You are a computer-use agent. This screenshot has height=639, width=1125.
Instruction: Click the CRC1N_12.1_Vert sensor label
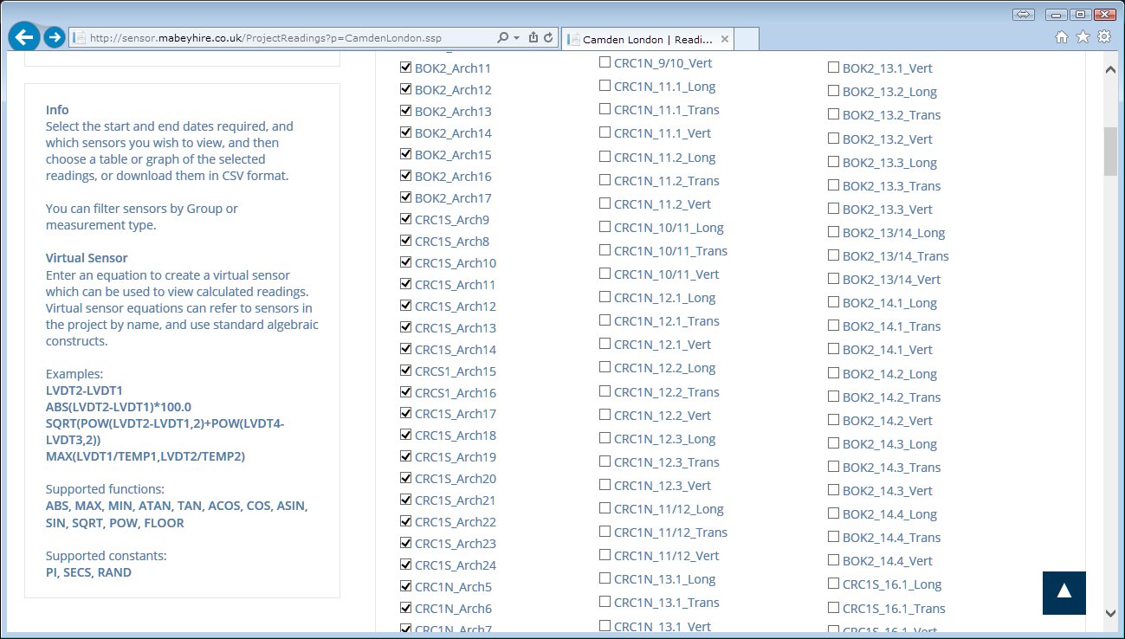tap(663, 345)
